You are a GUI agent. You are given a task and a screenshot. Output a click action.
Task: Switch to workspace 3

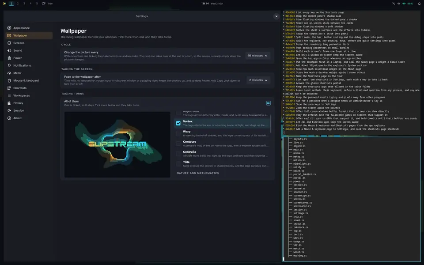pyautogui.click(x=24, y=4)
